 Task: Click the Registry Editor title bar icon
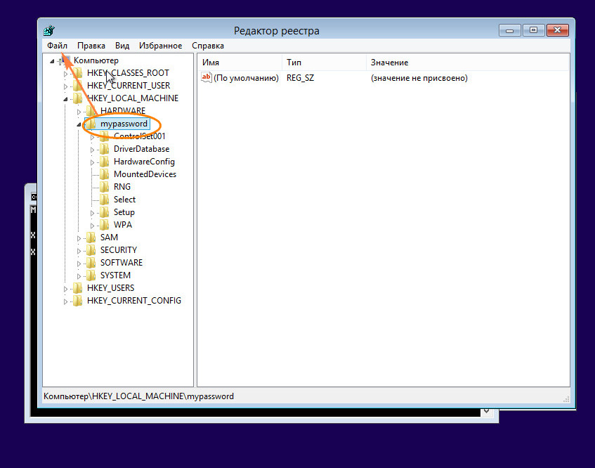pyautogui.click(x=49, y=30)
